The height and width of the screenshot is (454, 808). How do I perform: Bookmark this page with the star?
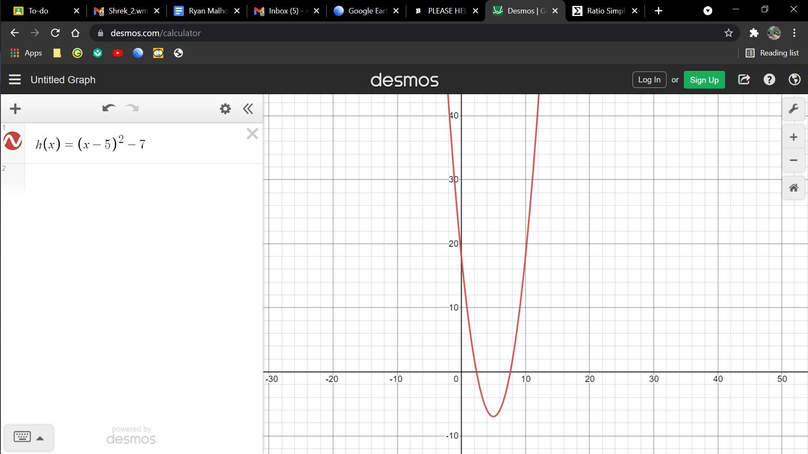click(728, 33)
